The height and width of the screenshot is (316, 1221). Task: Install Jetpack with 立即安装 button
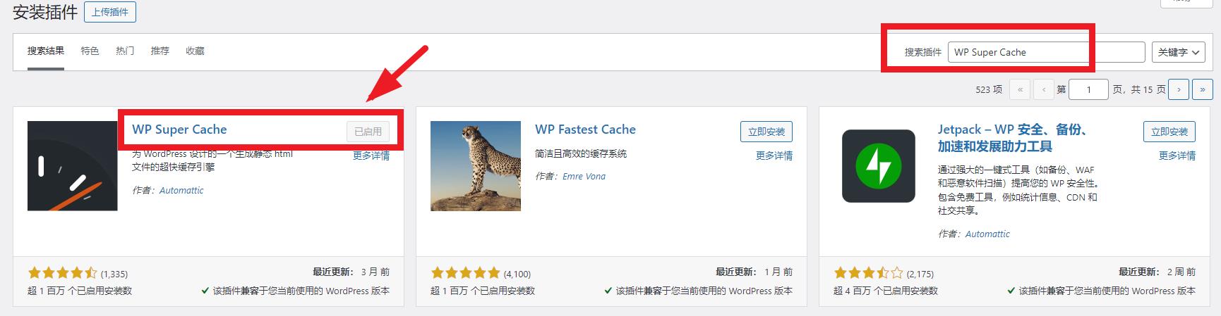click(1169, 132)
